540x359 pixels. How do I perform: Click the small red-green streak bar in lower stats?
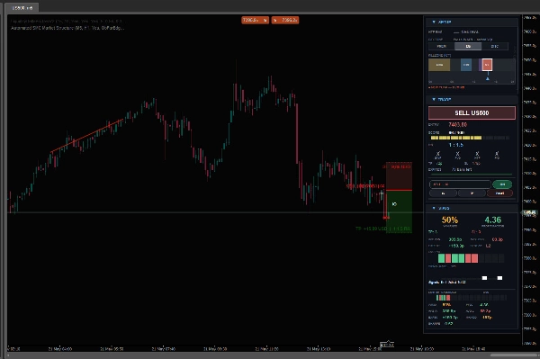click(443, 298)
